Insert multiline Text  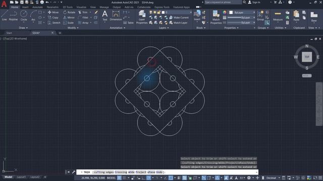pyautogui.click(x=104, y=16)
